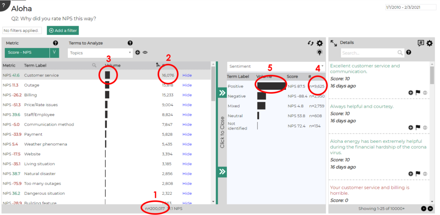Screen dimensions: 440x215
Task: Expand the Details panel with the arrows icon
Action: tap(333, 43)
